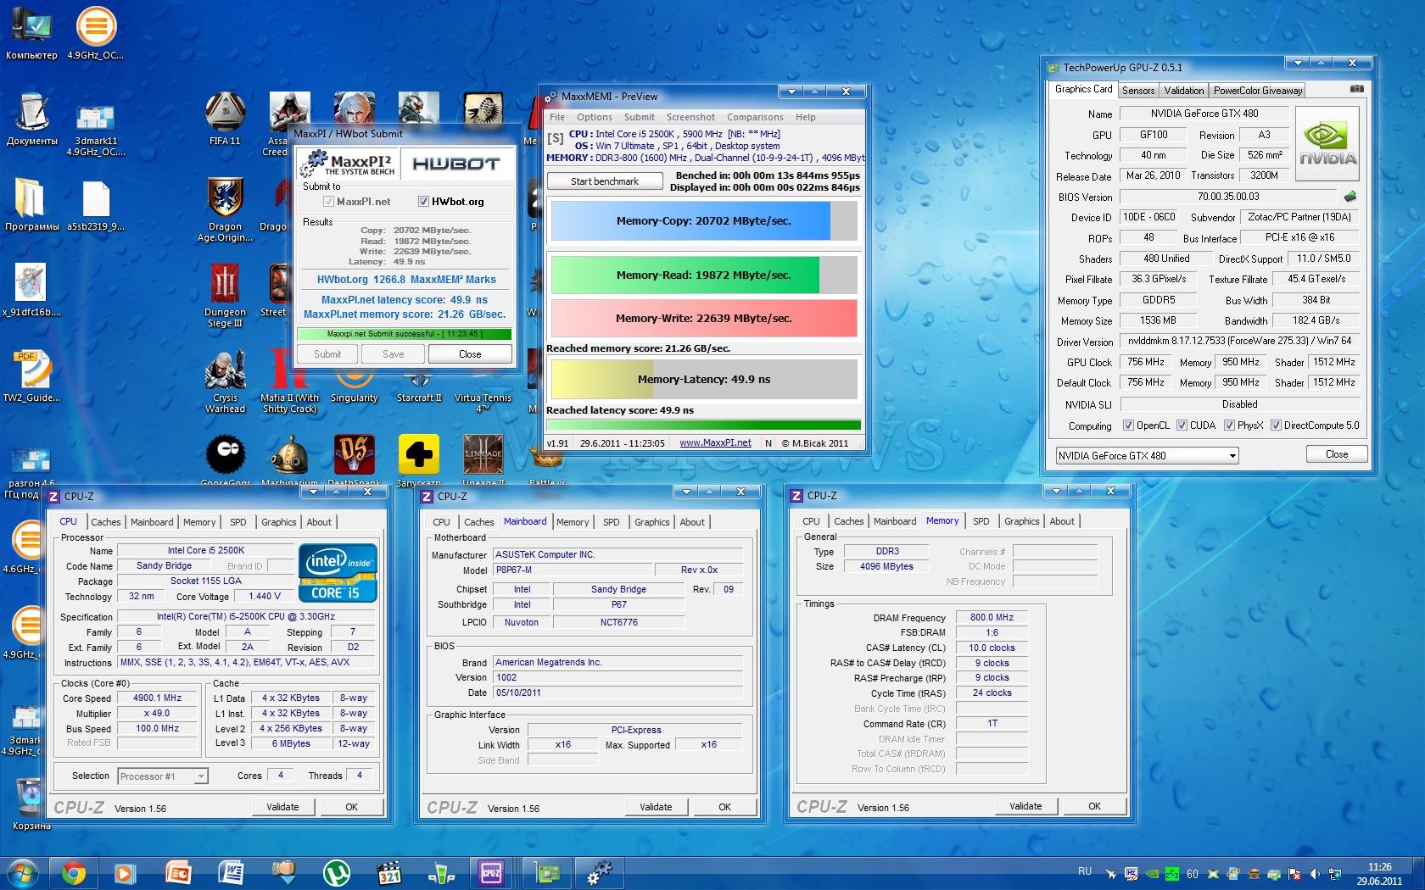1425x890 pixels.
Task: Switch to Validation tab in GPU-Z
Action: (1184, 91)
